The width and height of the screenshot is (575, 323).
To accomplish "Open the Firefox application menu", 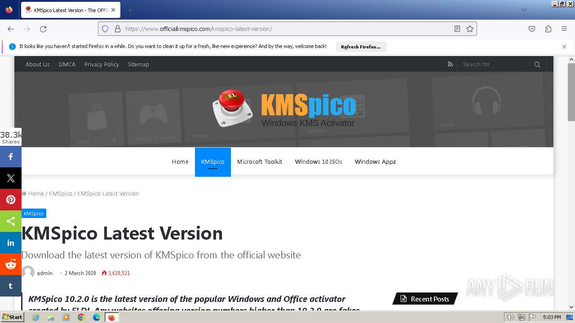I will 564,29.
